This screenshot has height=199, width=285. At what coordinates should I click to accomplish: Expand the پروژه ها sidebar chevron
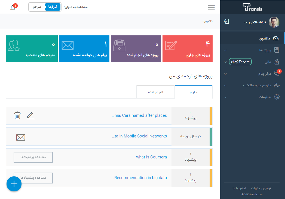point(225,50)
